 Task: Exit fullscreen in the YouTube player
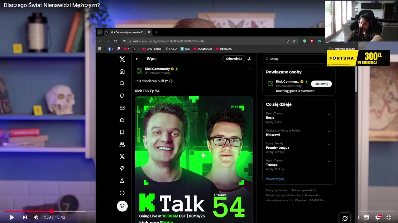coord(389,217)
